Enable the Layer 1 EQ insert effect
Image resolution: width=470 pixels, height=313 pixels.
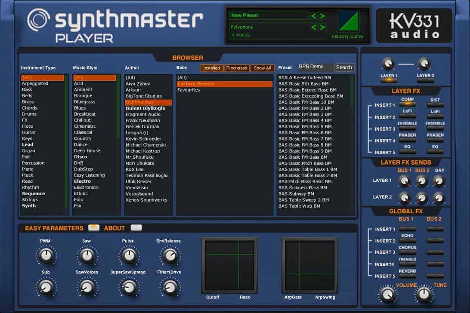[x=407, y=152]
